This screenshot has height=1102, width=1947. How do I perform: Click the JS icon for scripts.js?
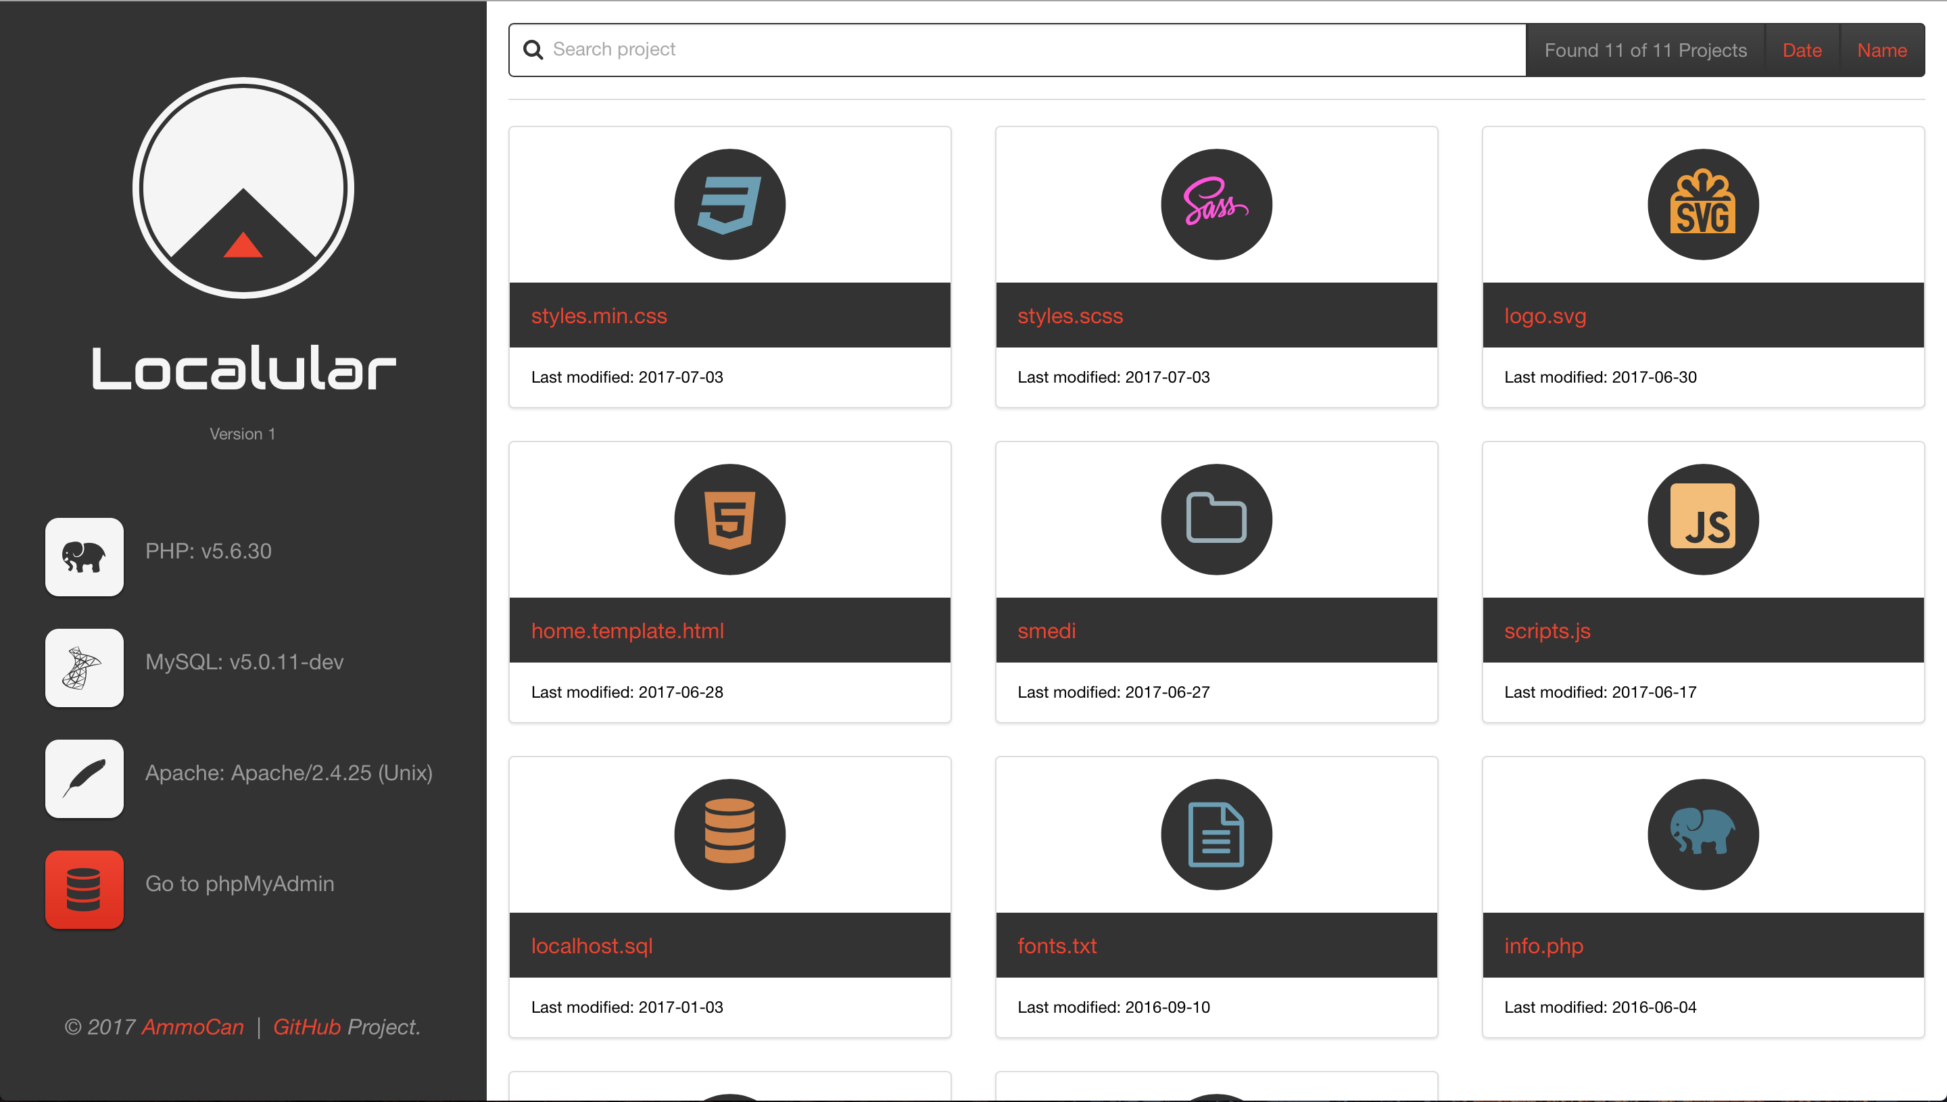(1702, 519)
